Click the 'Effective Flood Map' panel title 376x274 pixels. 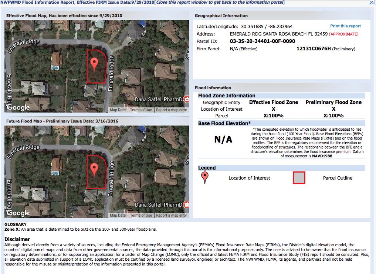coord(64,16)
